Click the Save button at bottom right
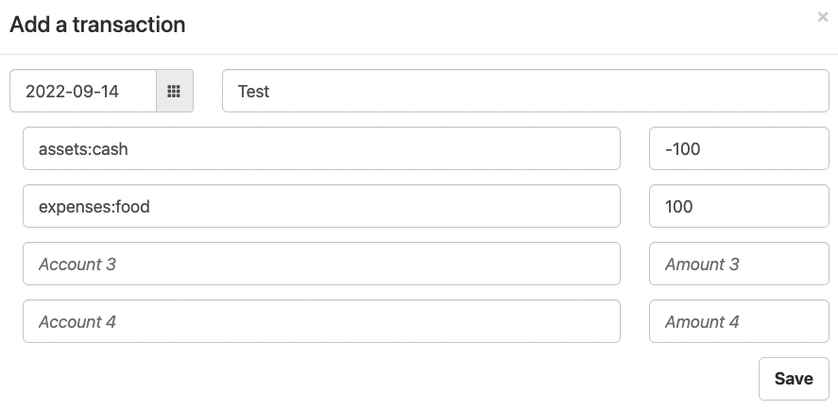This screenshot has width=838, height=410. coord(793,379)
